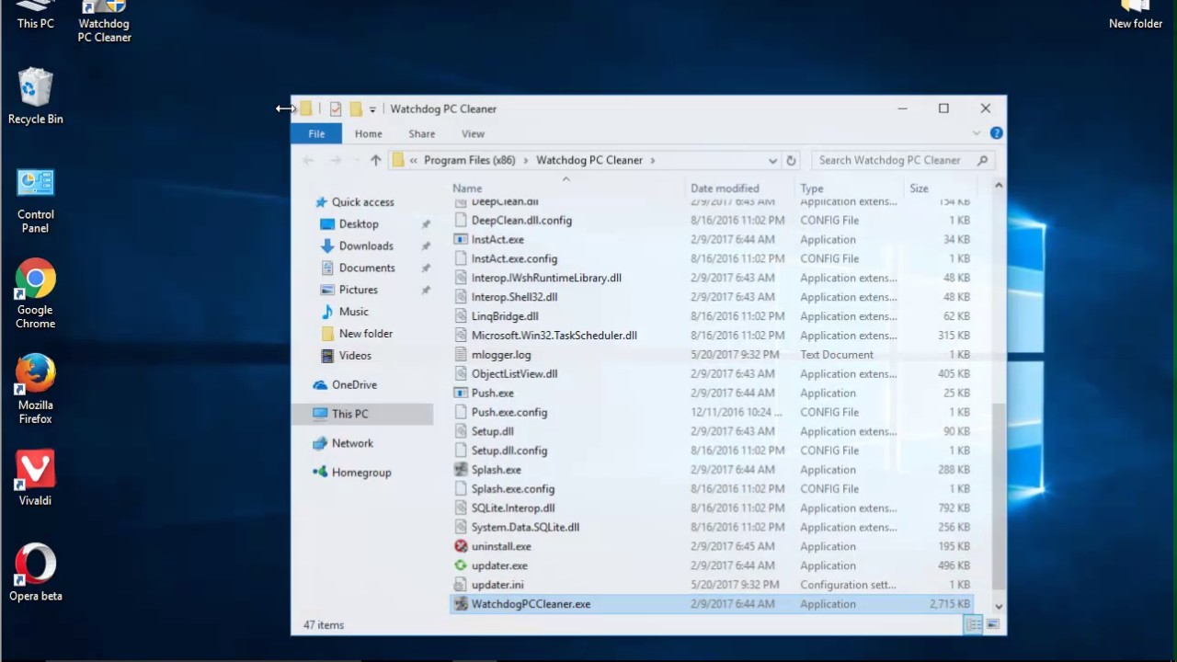Switch to details view button

pos(973,625)
